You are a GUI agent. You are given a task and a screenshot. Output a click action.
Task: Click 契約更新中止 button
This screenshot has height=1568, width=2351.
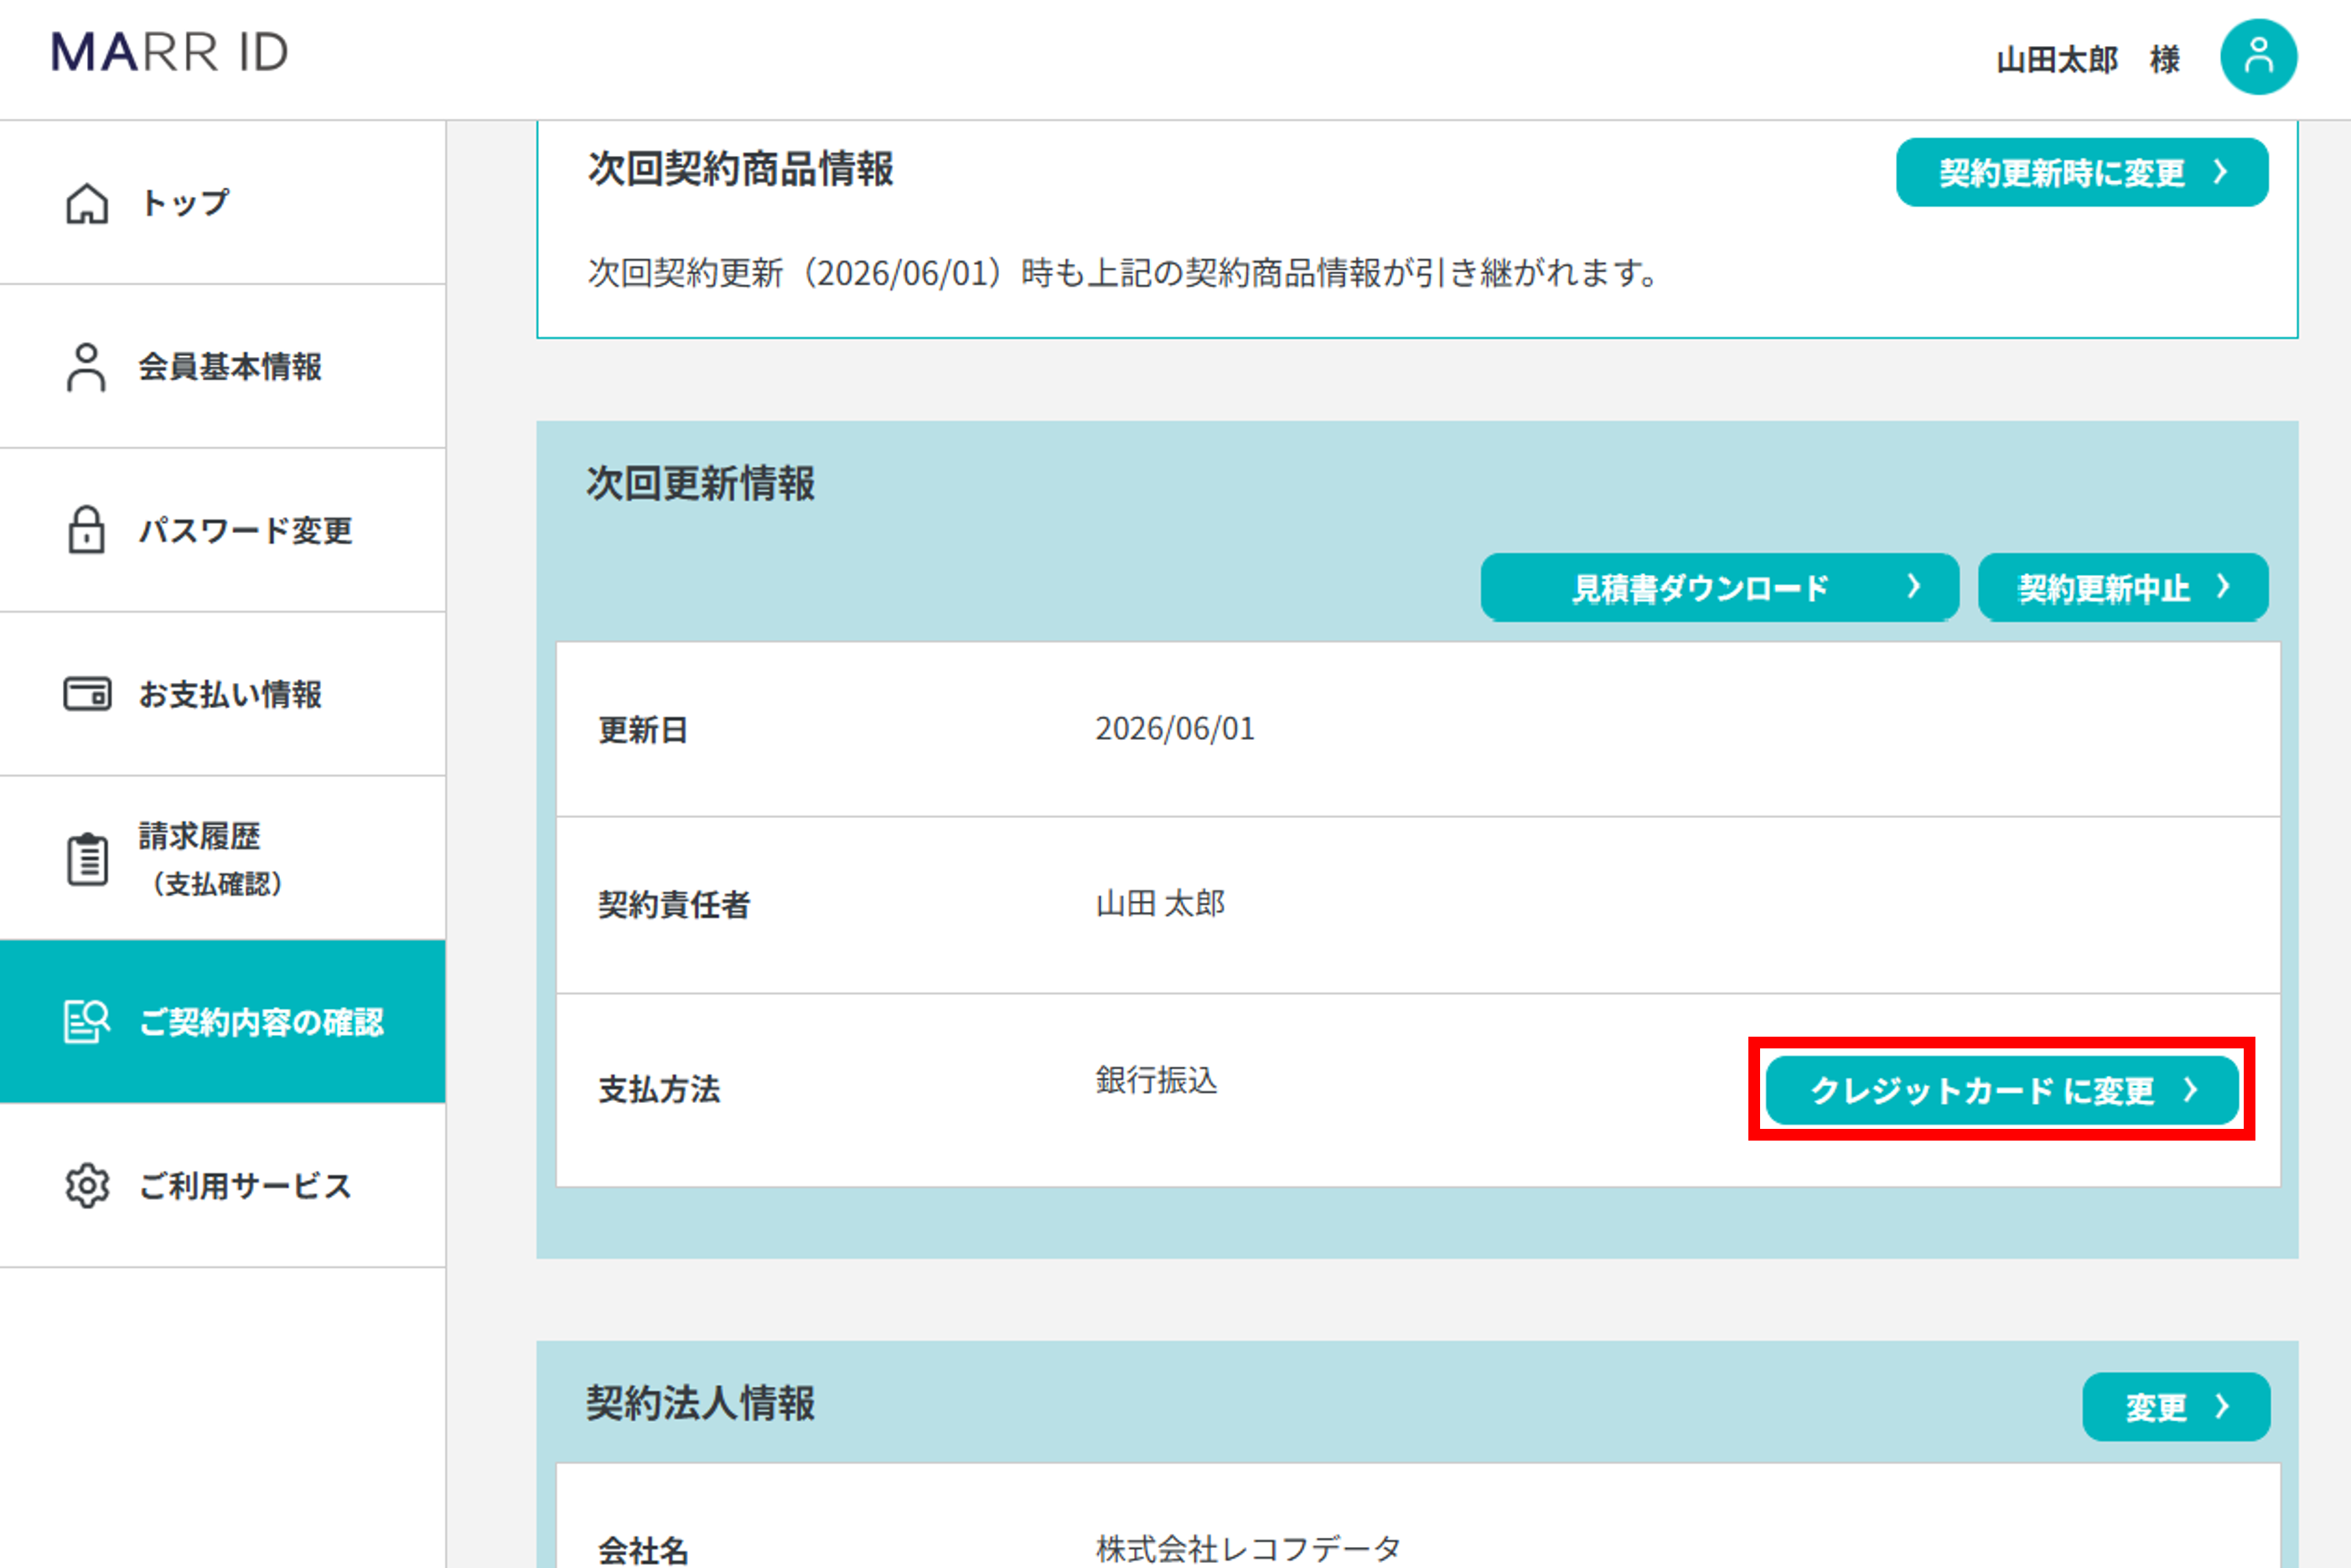2123,587
